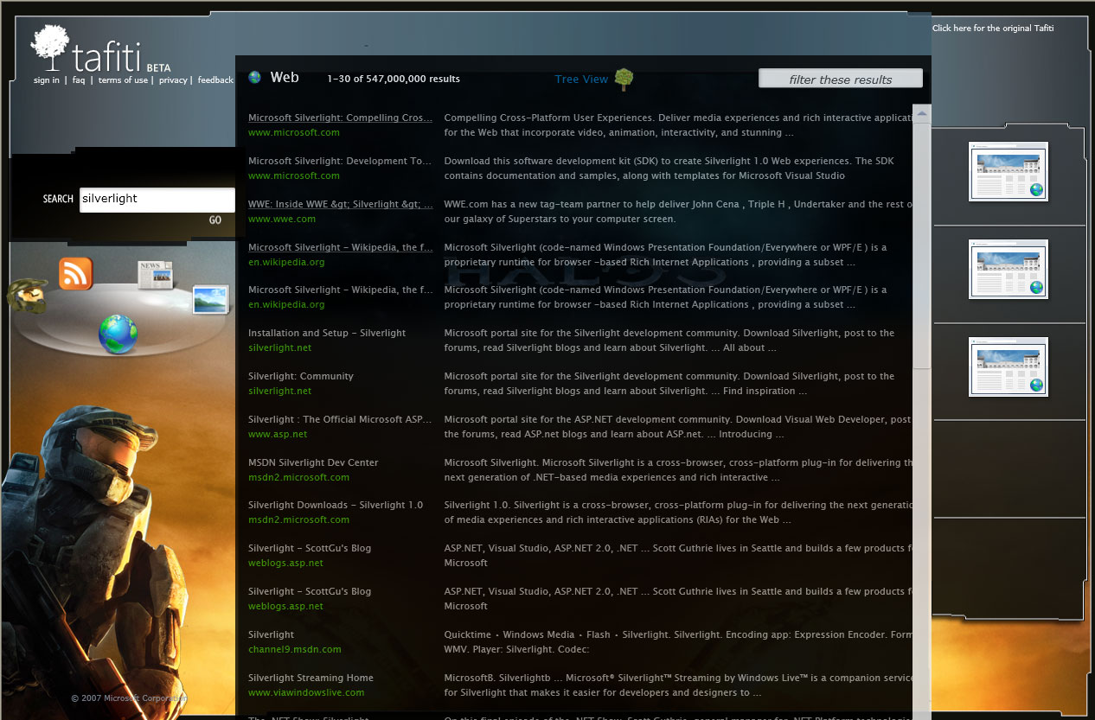This screenshot has width=1095, height=720.
Task: Click the Tree View tree icon
Action: tap(624, 80)
